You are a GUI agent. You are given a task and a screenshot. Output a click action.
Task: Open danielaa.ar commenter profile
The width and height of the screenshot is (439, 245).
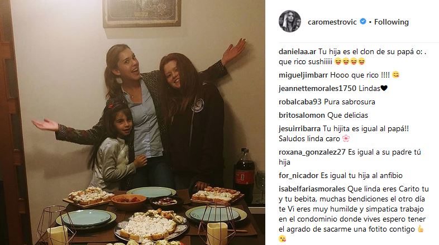(x=297, y=51)
